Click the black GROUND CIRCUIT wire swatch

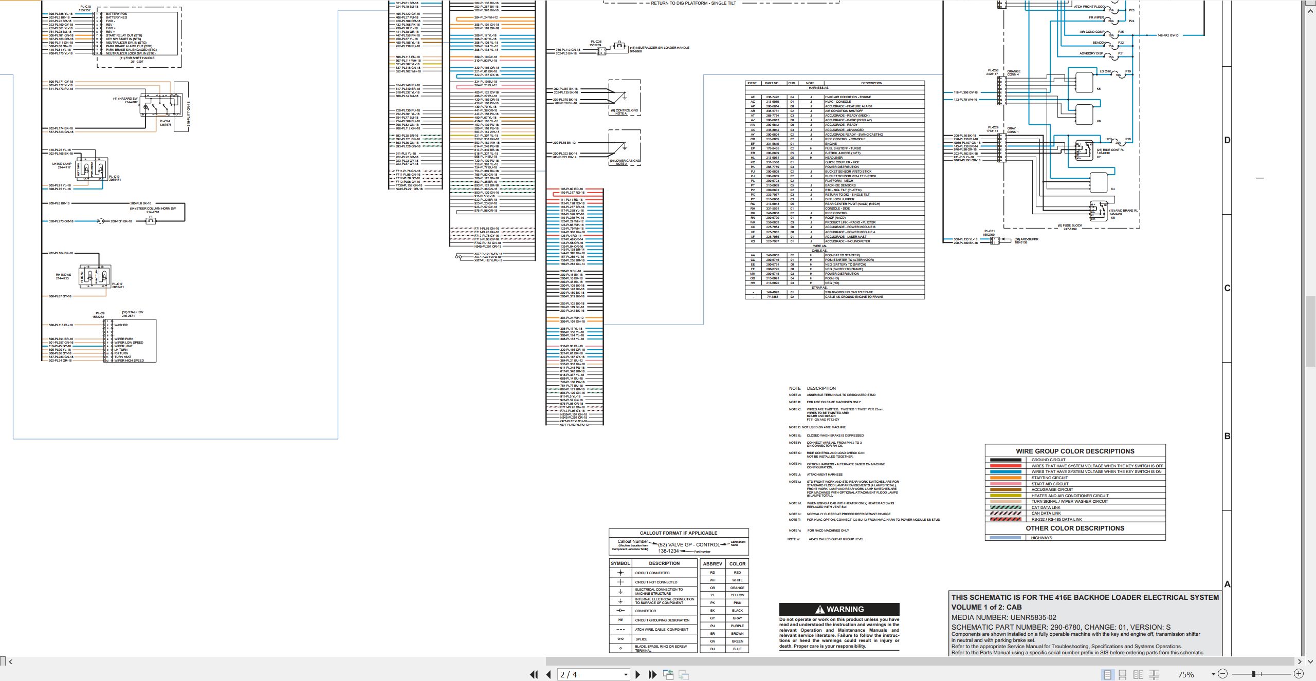pyautogui.click(x=1005, y=460)
